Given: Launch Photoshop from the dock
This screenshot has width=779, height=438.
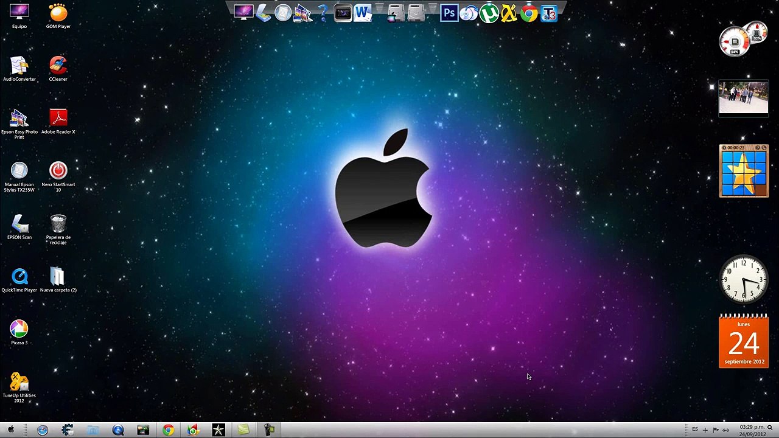Looking at the screenshot, I should click(x=449, y=12).
